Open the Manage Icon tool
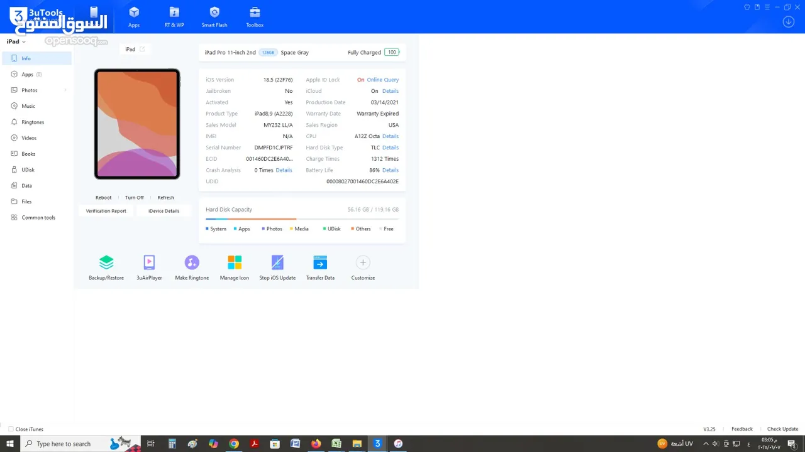The image size is (805, 452). pyautogui.click(x=235, y=268)
